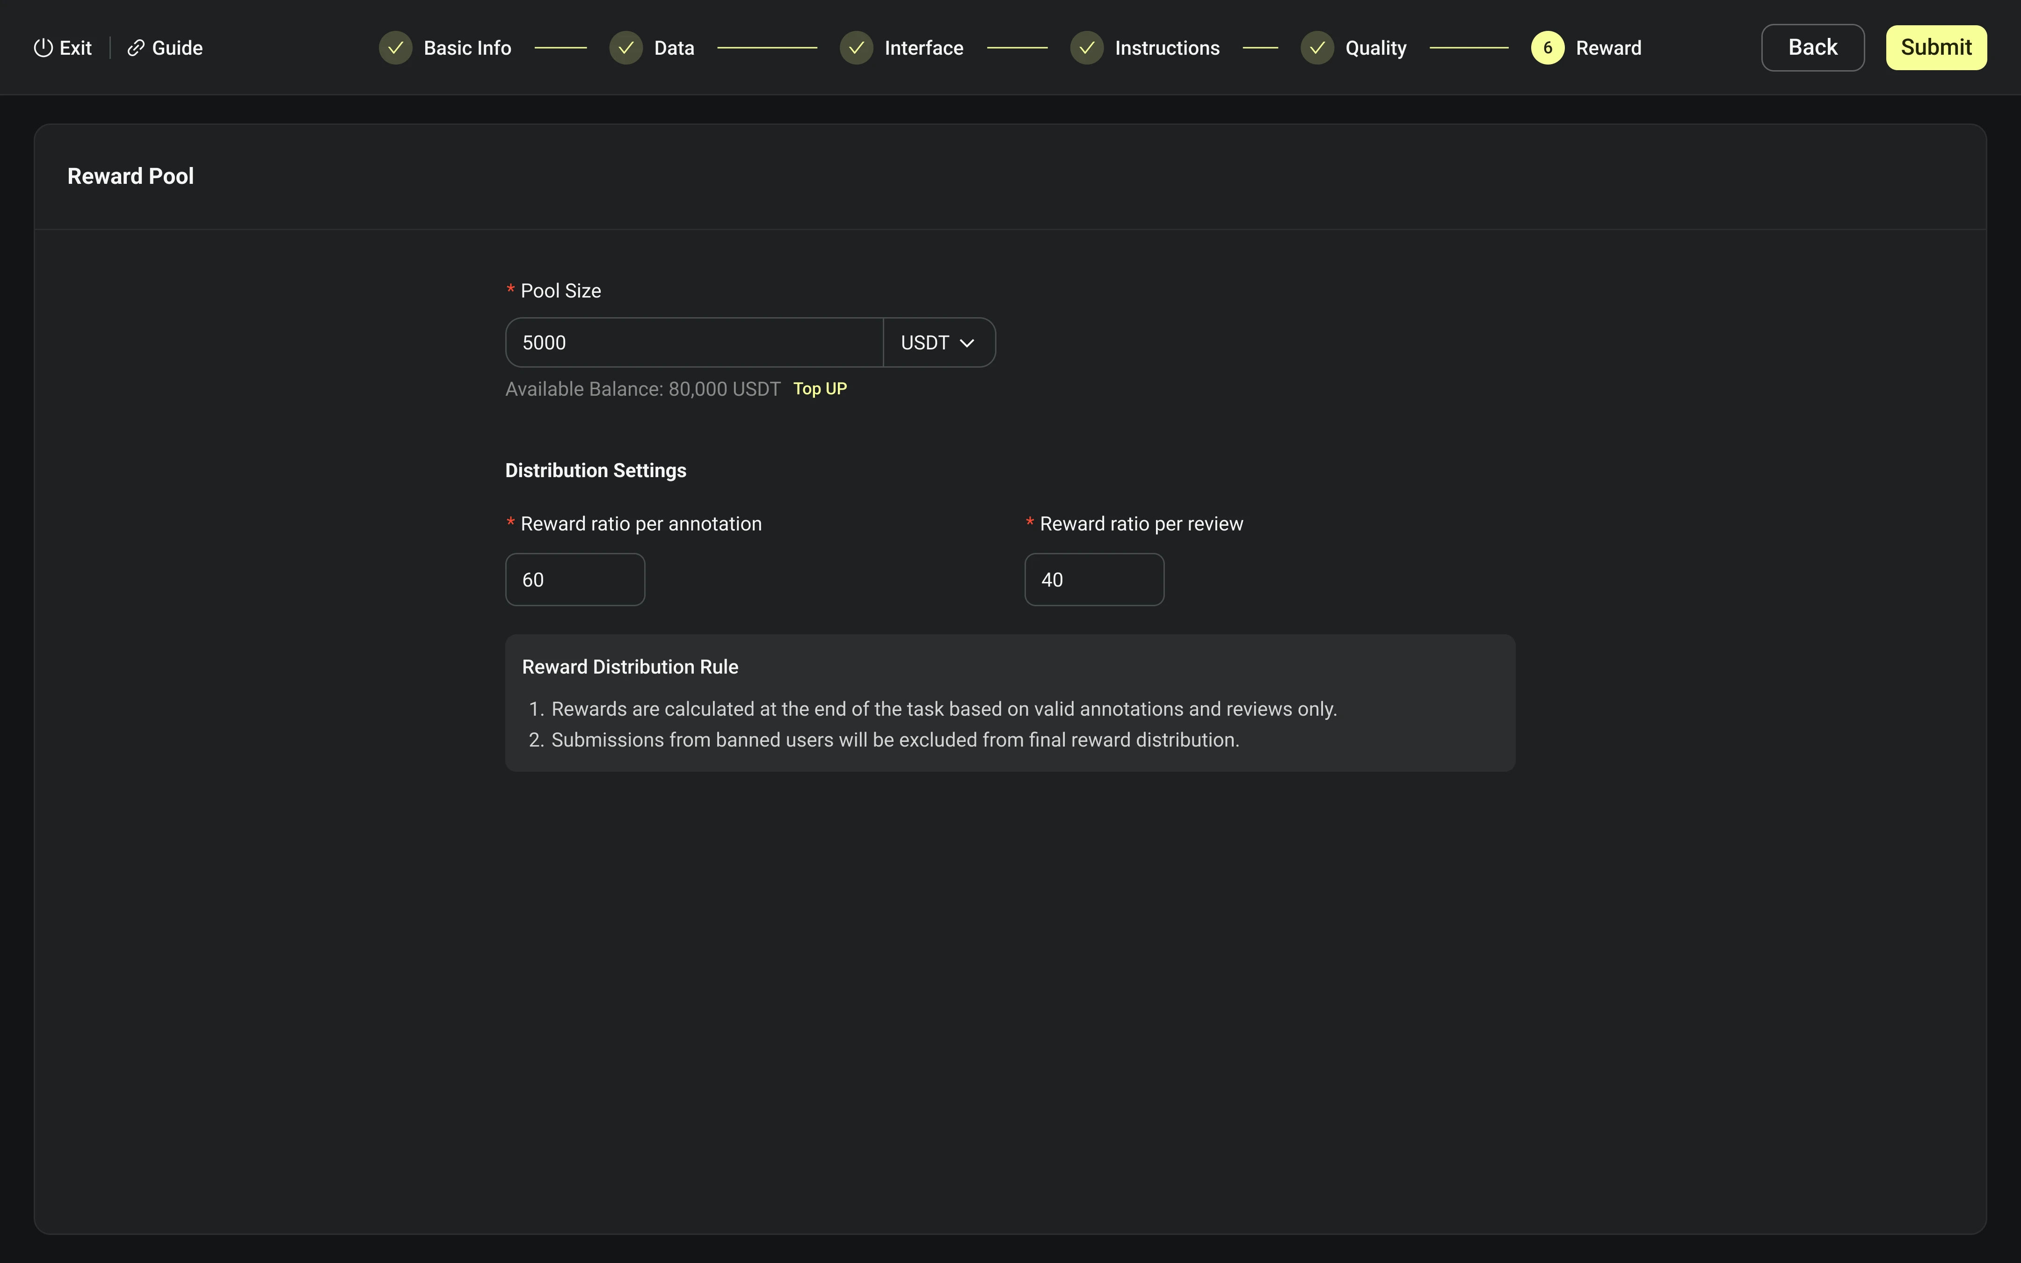Go to the Basic Info step label
The image size is (2021, 1263).
(467, 48)
